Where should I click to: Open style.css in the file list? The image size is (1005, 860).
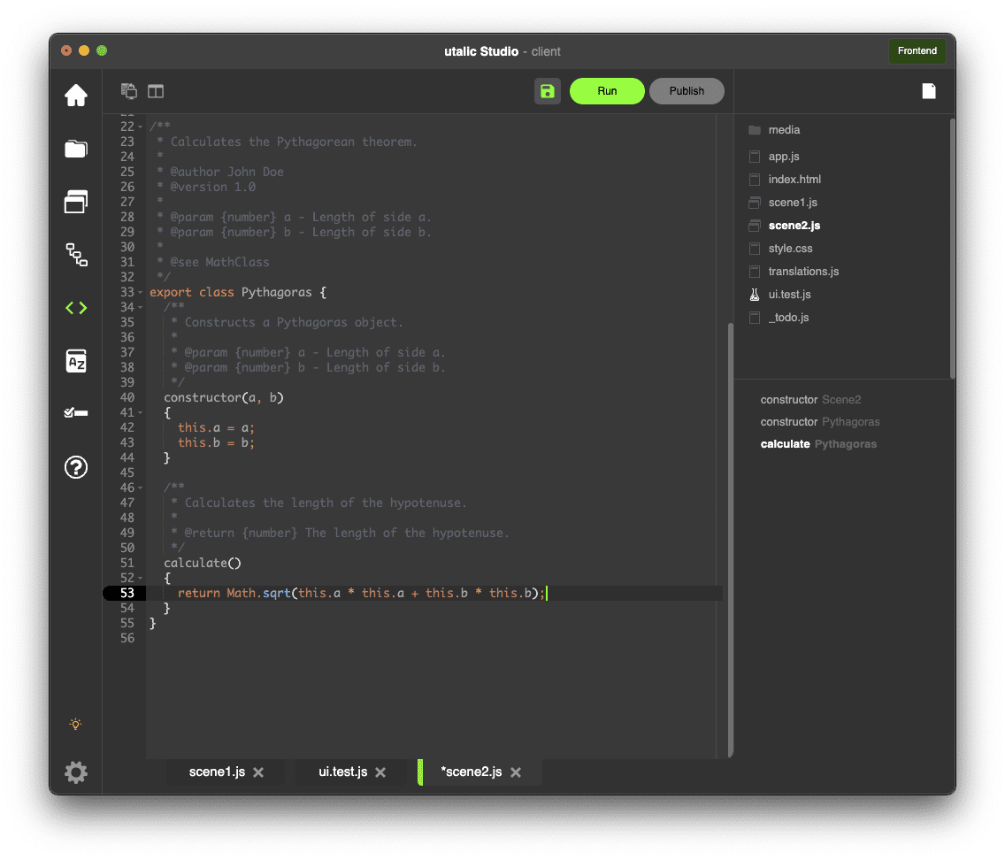point(790,249)
